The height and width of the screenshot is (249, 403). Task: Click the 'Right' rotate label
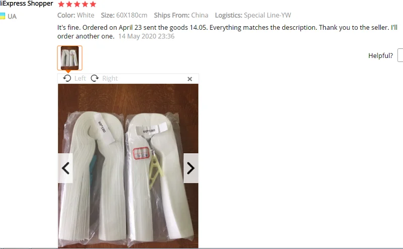tap(110, 78)
